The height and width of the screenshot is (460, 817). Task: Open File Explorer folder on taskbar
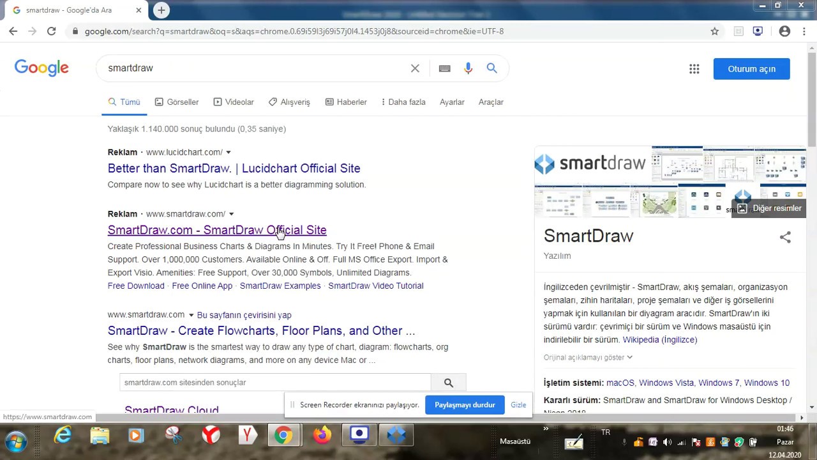[x=100, y=436]
